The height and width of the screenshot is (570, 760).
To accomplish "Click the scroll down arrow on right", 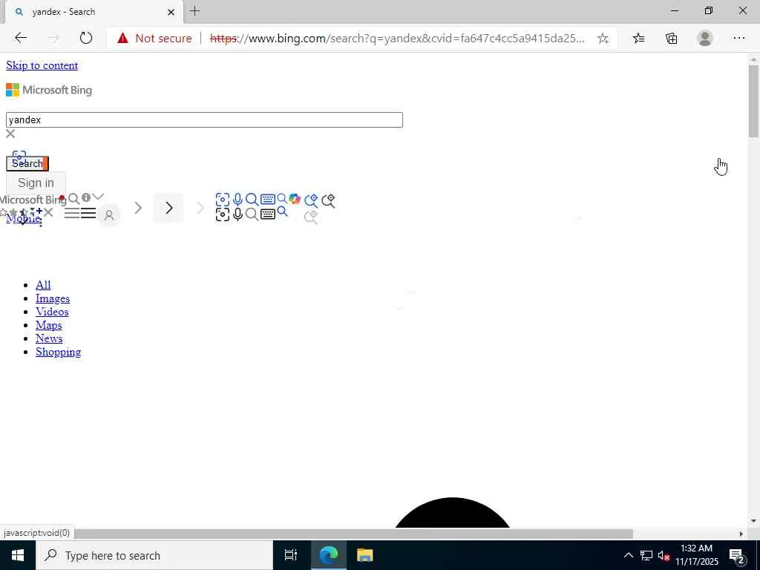I will coord(753,522).
